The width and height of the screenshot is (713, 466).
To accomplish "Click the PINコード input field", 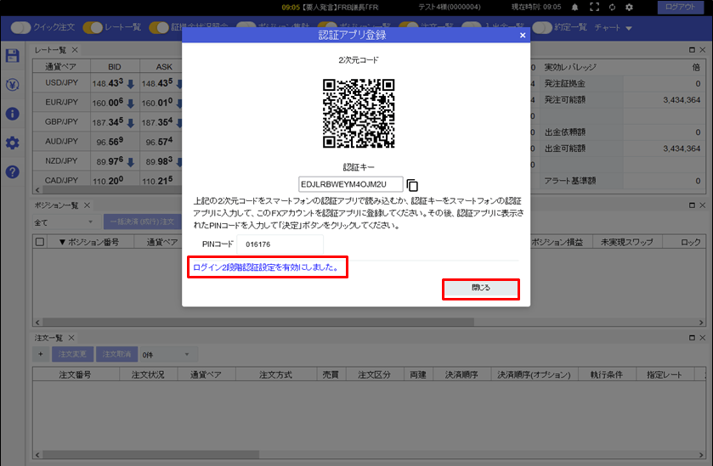I will [280, 244].
